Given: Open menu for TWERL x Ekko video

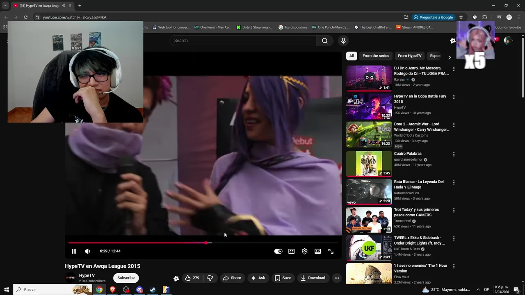Looking at the screenshot, I should (454, 238).
